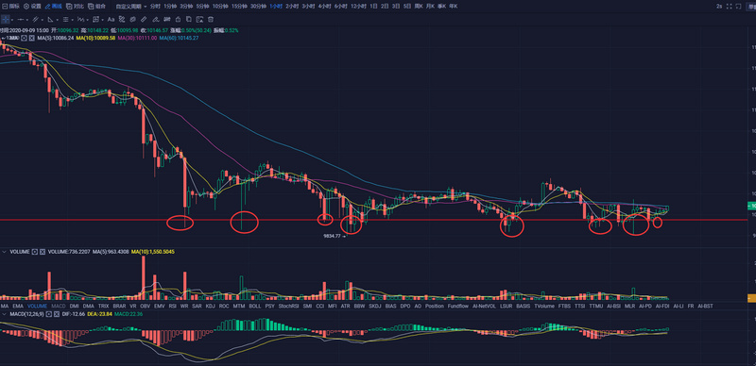
Task: Select the eraser tool in drawing toolbar
Action: [x=155, y=19]
